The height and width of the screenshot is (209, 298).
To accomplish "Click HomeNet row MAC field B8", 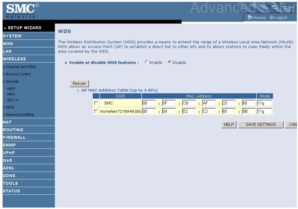I will [249, 111].
